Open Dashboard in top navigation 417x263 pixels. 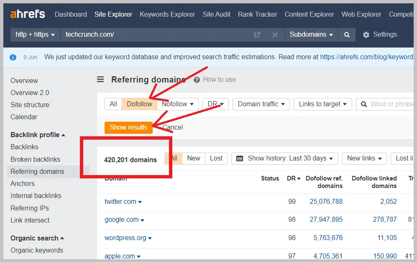[x=71, y=14]
